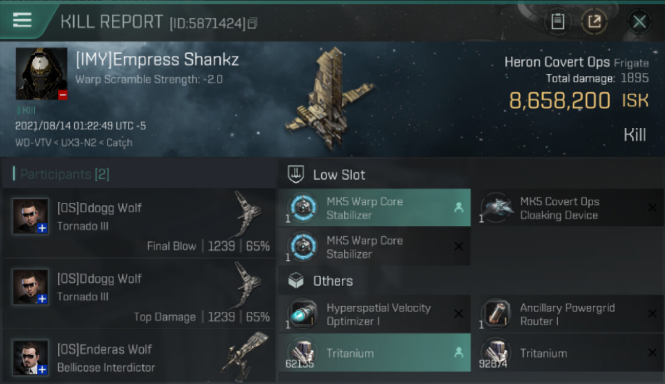
Task: Close the kill report window
Action: pyautogui.click(x=639, y=22)
